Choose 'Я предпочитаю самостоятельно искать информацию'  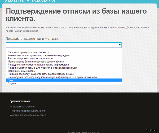[38, 65]
